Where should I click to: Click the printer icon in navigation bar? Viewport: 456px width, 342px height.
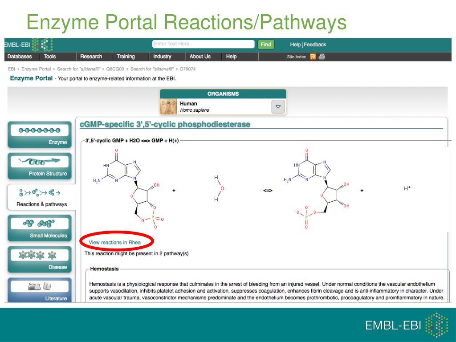point(322,57)
